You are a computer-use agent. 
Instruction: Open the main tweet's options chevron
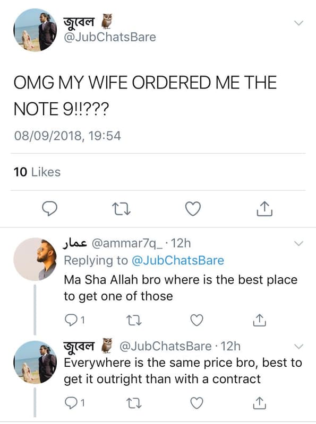[297, 23]
